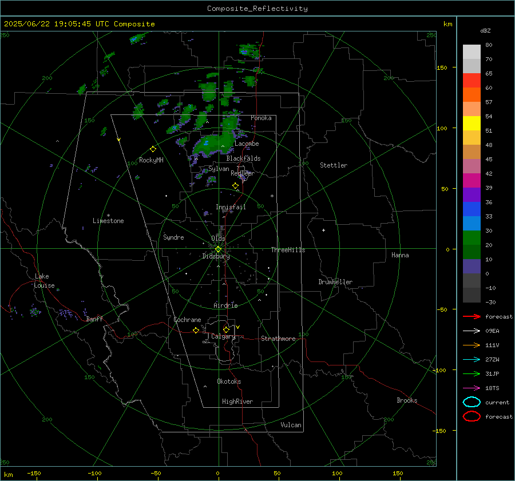Select the 33 dBZ blue color swatch
Screen dimensions: 515x481
(472, 209)
